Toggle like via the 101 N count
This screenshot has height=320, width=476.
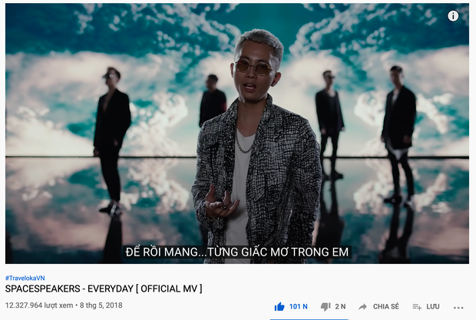(x=298, y=306)
